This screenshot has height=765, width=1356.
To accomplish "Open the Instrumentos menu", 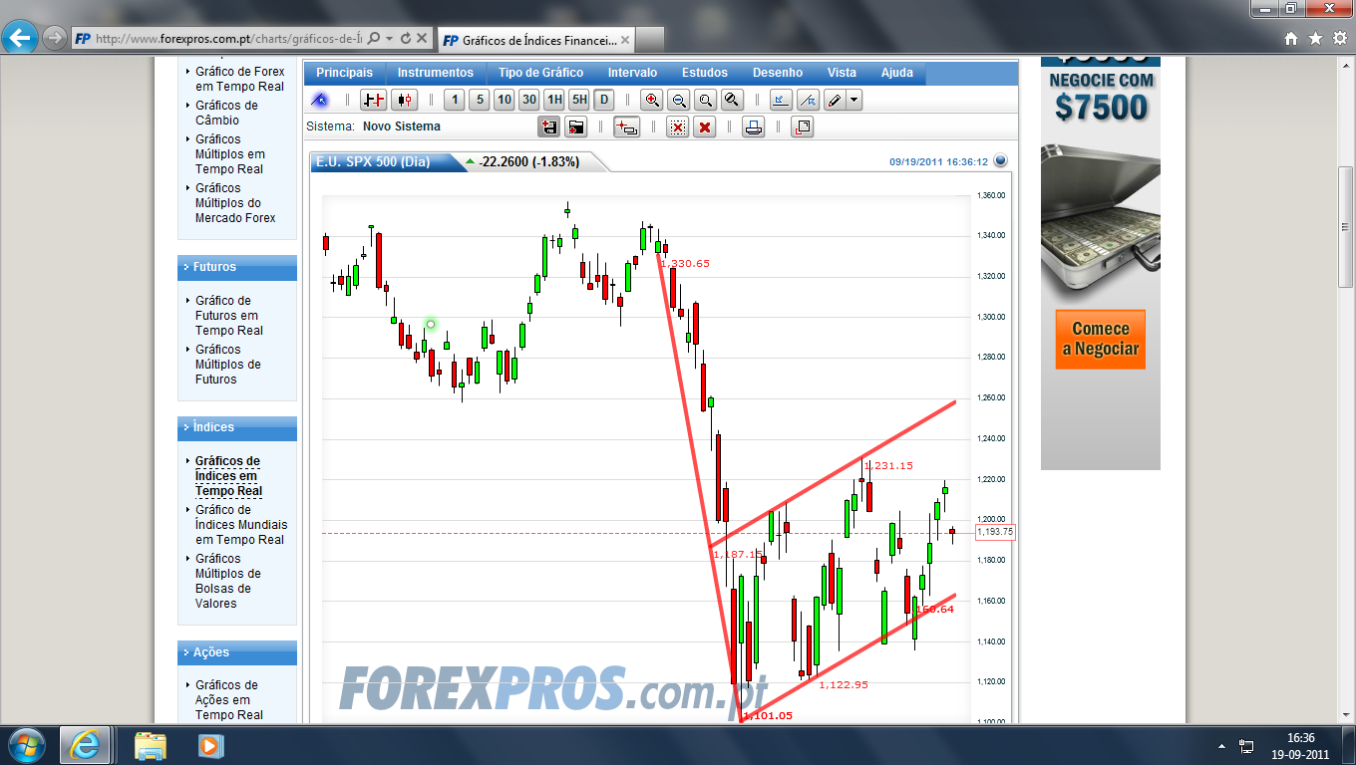I will pos(436,73).
